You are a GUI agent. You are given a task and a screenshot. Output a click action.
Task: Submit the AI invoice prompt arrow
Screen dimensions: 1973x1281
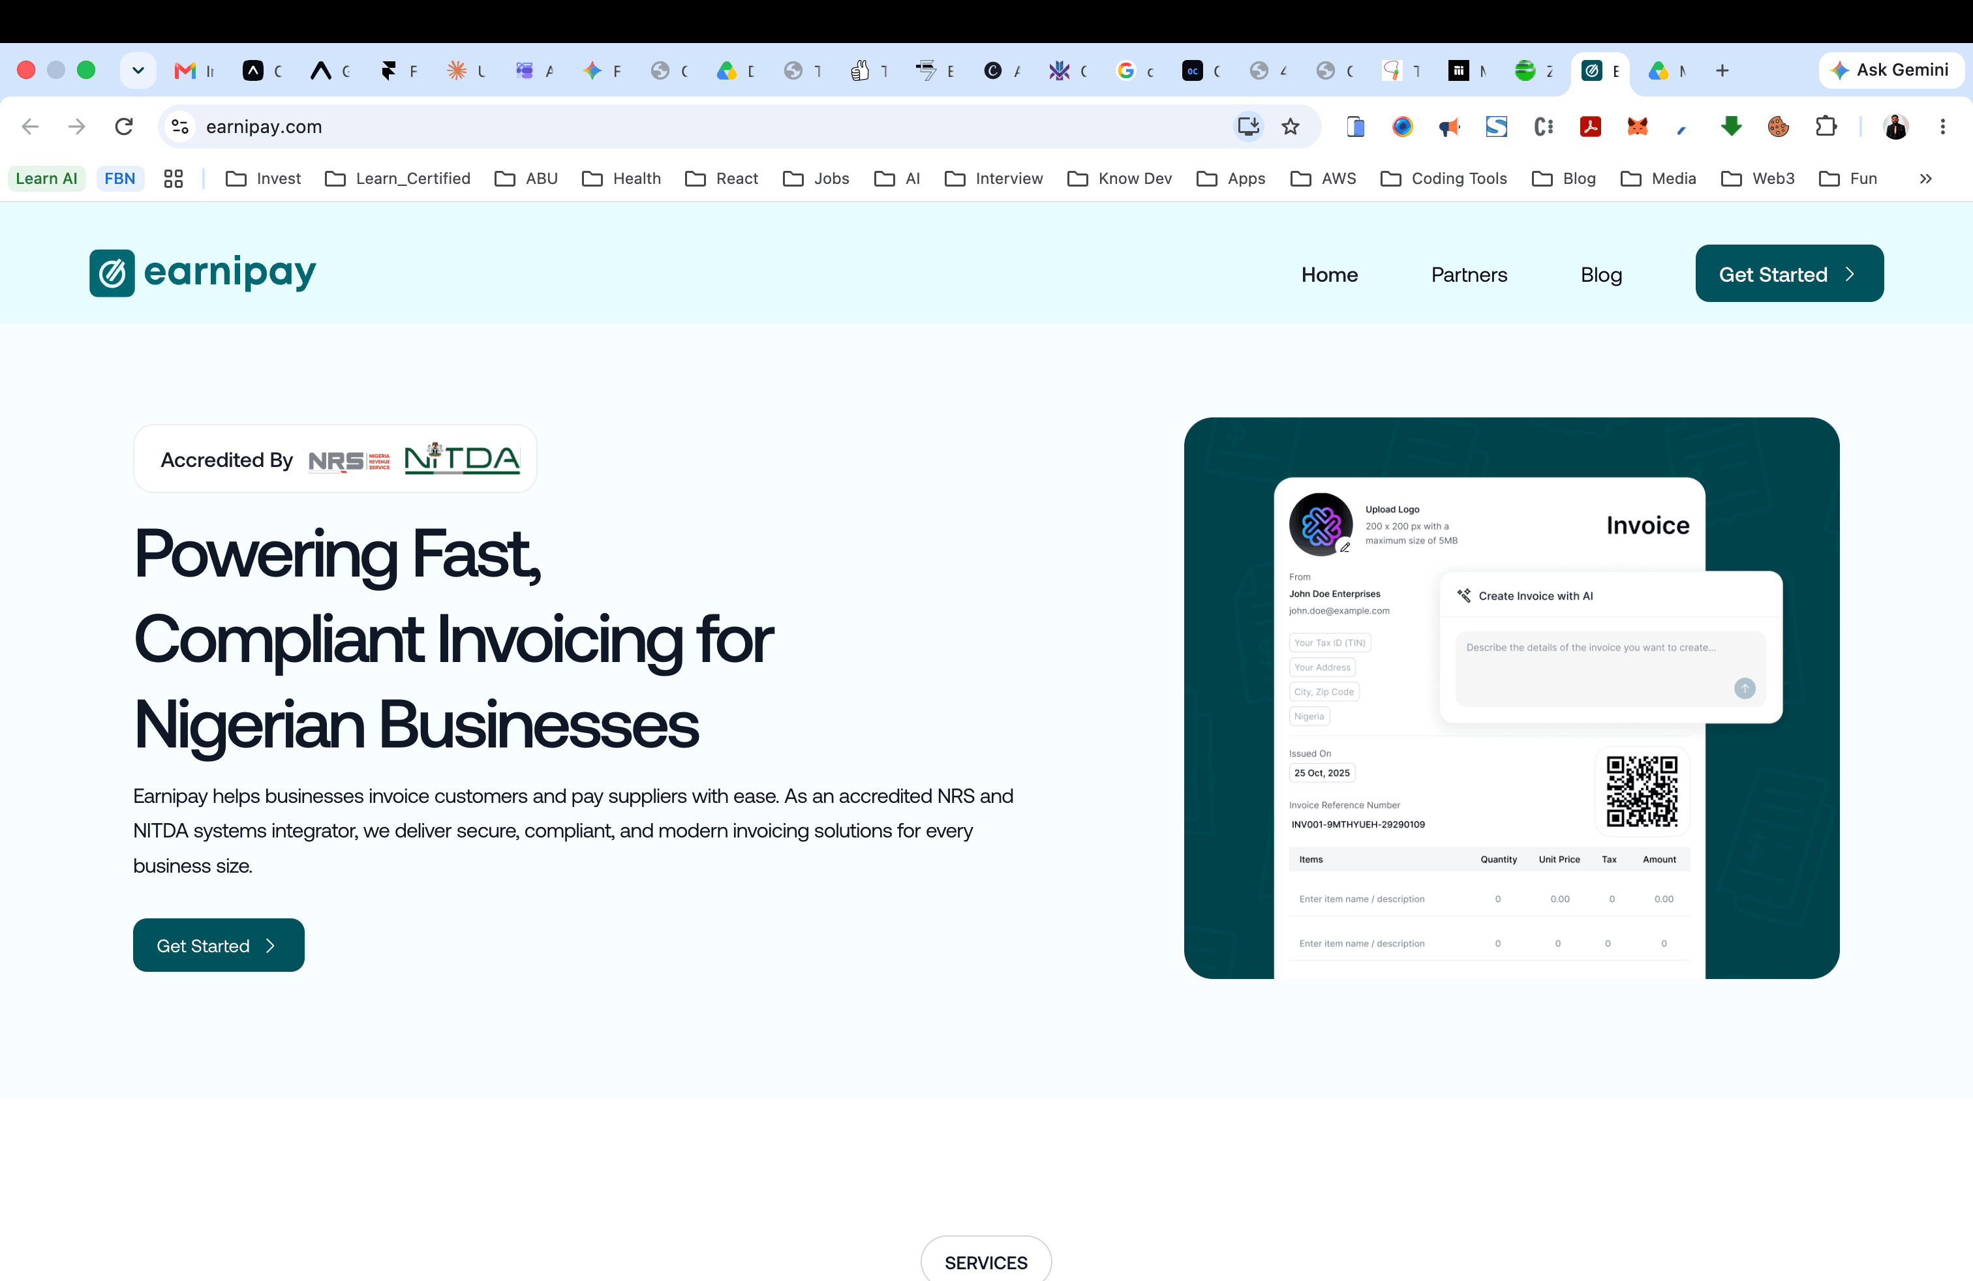point(1744,687)
